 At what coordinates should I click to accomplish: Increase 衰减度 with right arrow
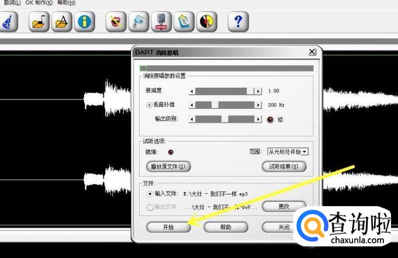259,91
